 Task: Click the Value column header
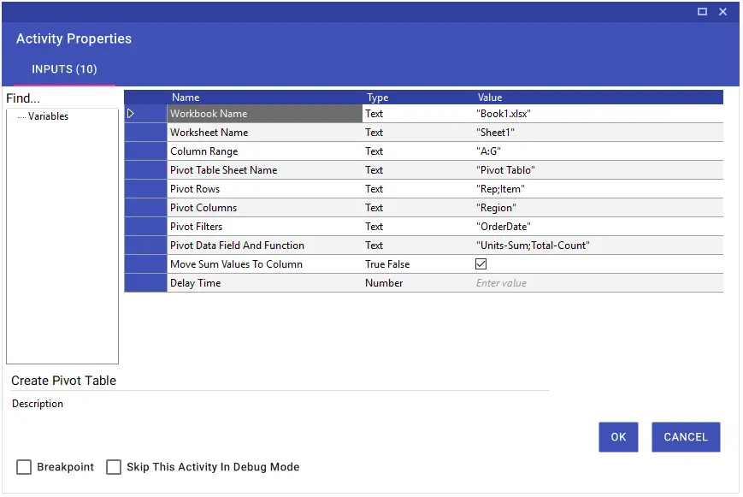click(x=490, y=98)
